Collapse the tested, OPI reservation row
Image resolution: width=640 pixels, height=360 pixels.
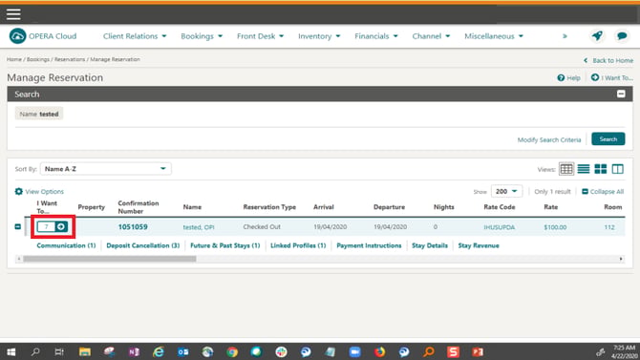[18, 226]
